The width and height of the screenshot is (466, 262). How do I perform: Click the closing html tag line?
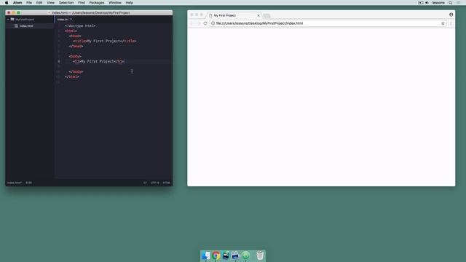[72, 76]
